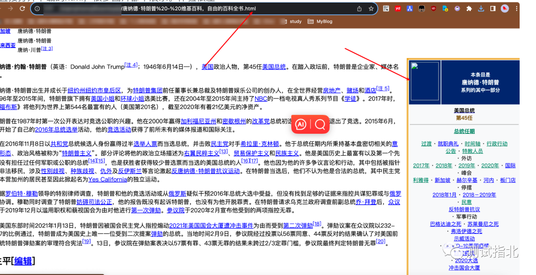This screenshot has height=275, width=536.
Task: Click the floating red AI button
Action: point(301,124)
